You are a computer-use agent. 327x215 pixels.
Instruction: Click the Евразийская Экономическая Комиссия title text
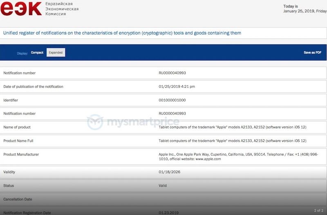(x=62, y=9)
